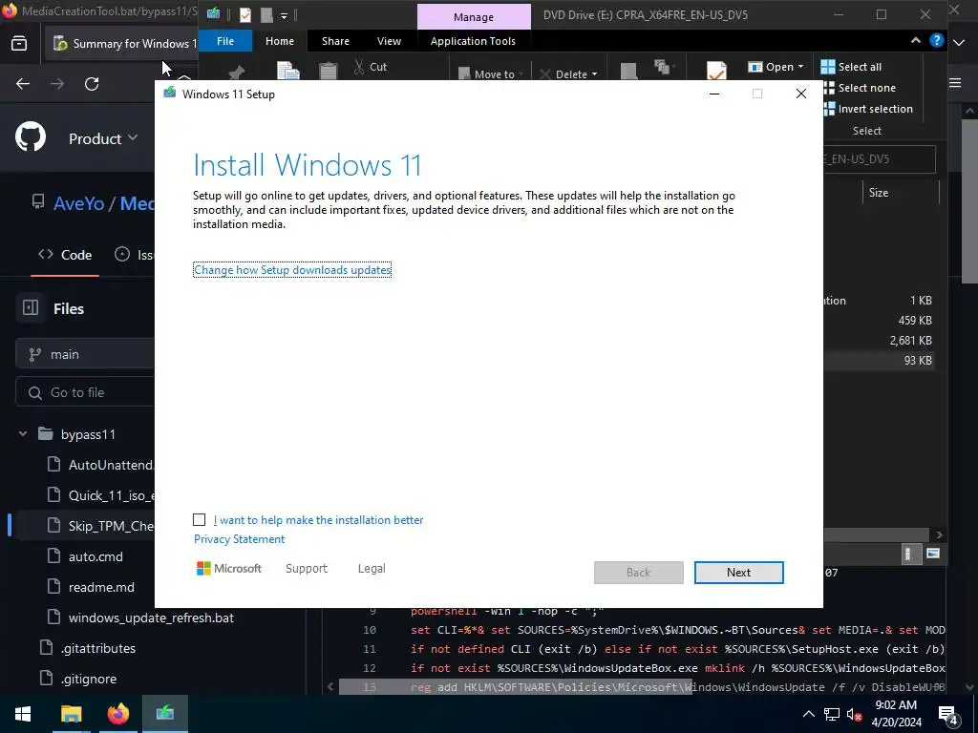Viewport: 978px width, 733px height.
Task: Open auto.cmd in the file tree
Action: click(96, 556)
